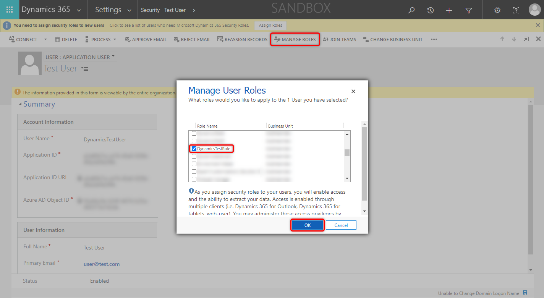Click the Status value Enabled
Screen dimensions: 544x298
click(x=100, y=281)
